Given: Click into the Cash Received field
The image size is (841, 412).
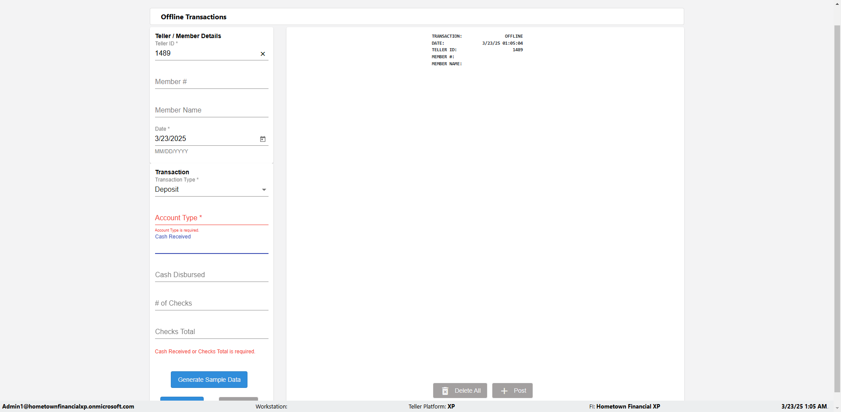Looking at the screenshot, I should 212,246.
